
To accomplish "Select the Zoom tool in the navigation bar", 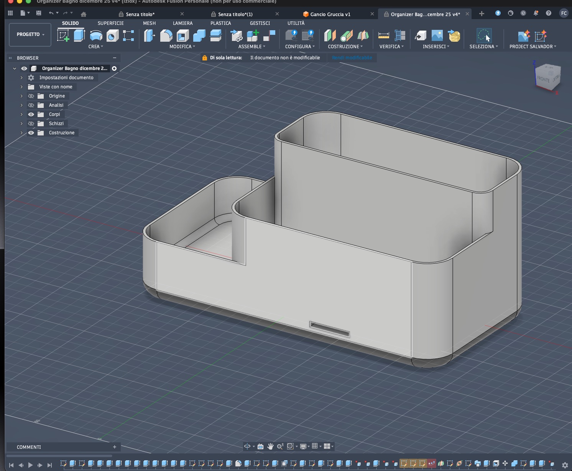I will pos(279,446).
